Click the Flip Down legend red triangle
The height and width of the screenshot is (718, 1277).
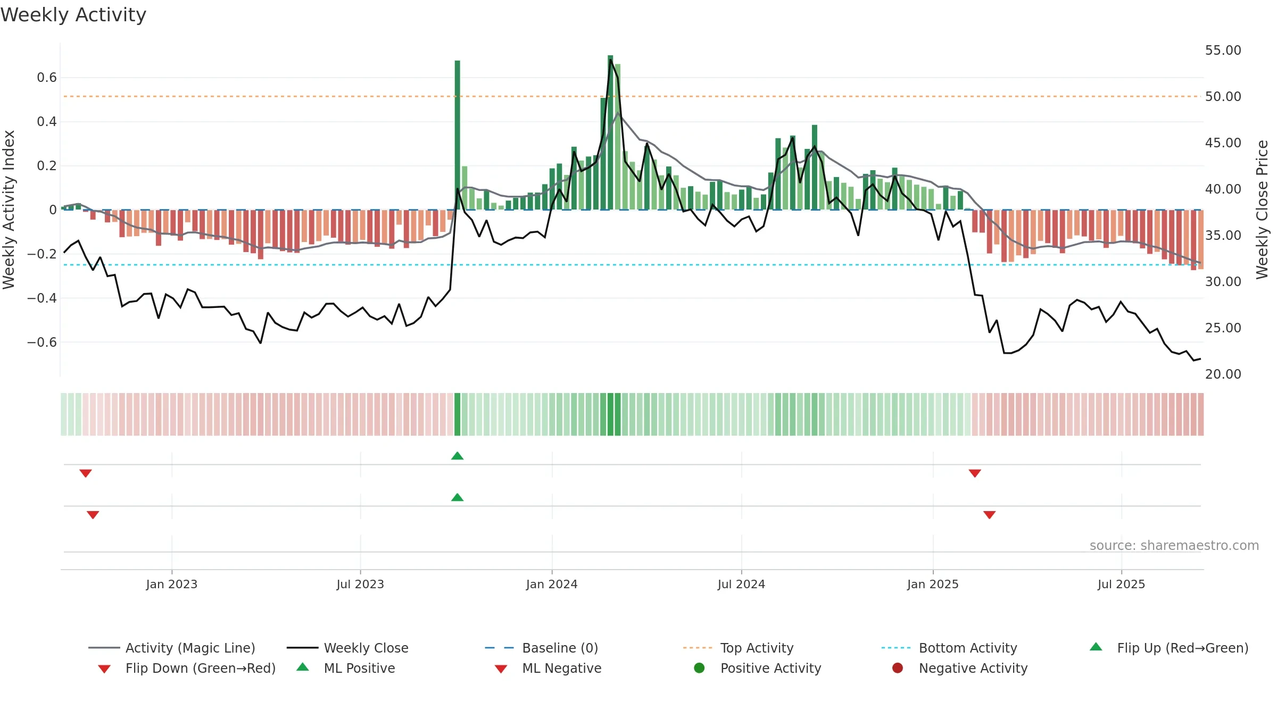coord(104,669)
